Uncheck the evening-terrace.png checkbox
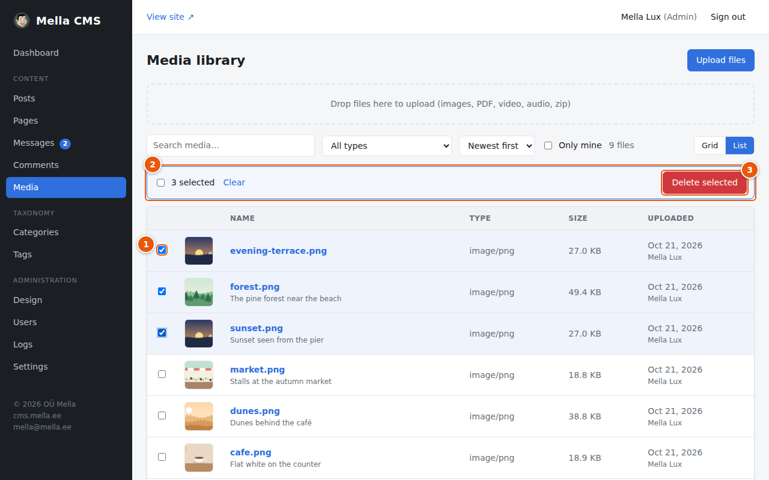This screenshot has width=769, height=480. [162, 250]
